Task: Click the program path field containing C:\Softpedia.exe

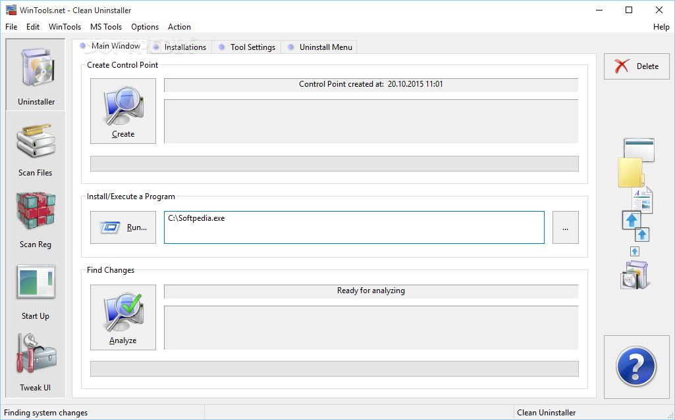Action: click(354, 227)
